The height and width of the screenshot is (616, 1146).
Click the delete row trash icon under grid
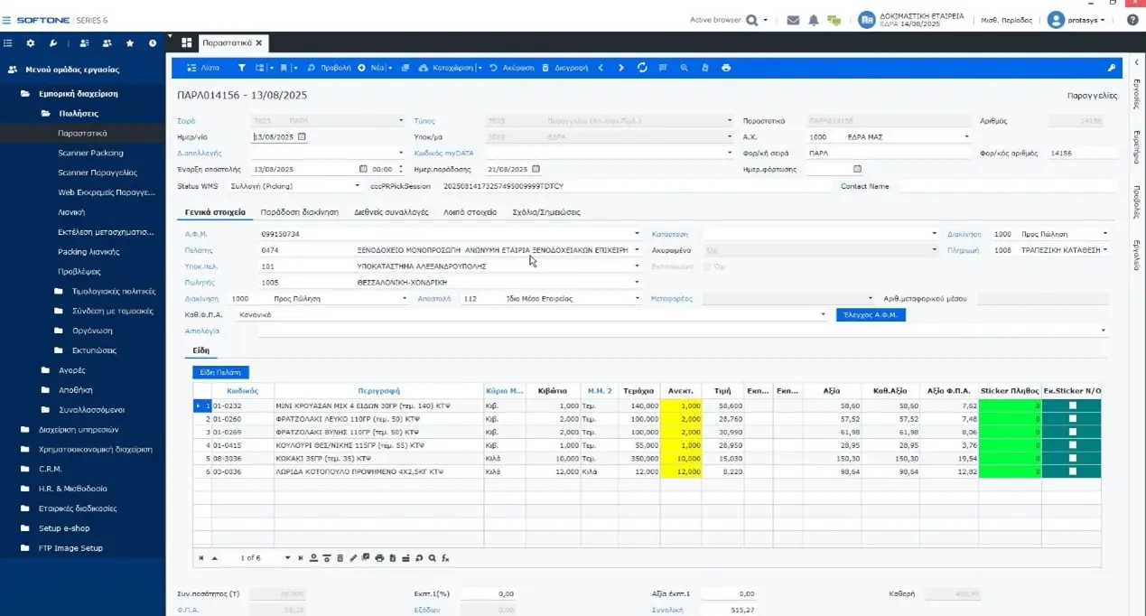[340, 558]
